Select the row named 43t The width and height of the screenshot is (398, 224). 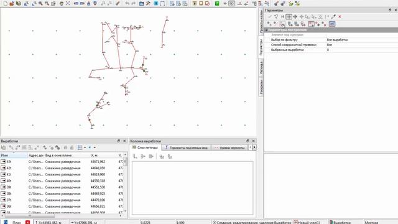click(62, 162)
